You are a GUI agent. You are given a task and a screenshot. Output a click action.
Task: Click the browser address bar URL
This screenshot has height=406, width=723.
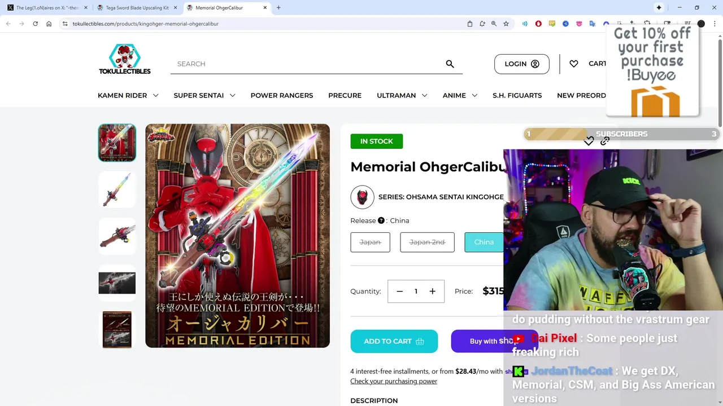click(x=146, y=24)
